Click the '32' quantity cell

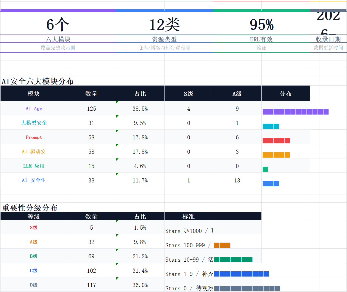click(x=91, y=242)
